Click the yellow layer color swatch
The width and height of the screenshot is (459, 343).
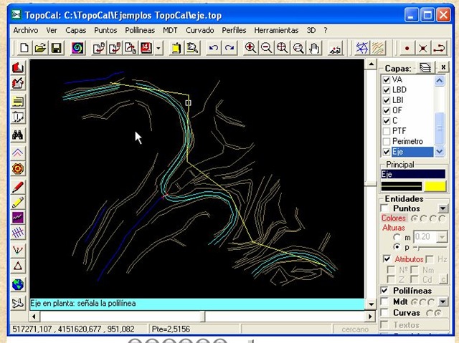(435, 186)
